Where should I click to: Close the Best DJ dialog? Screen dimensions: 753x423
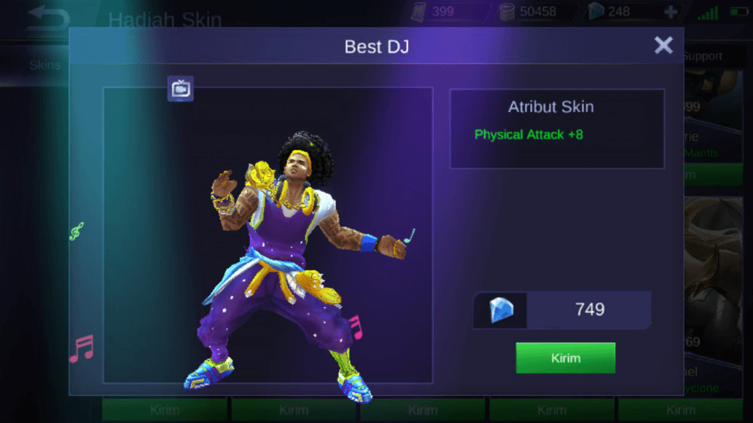coord(663,45)
